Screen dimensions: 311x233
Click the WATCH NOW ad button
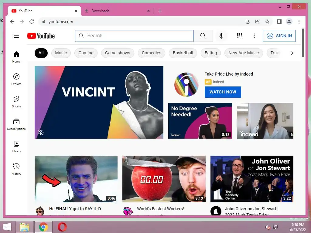(x=223, y=92)
